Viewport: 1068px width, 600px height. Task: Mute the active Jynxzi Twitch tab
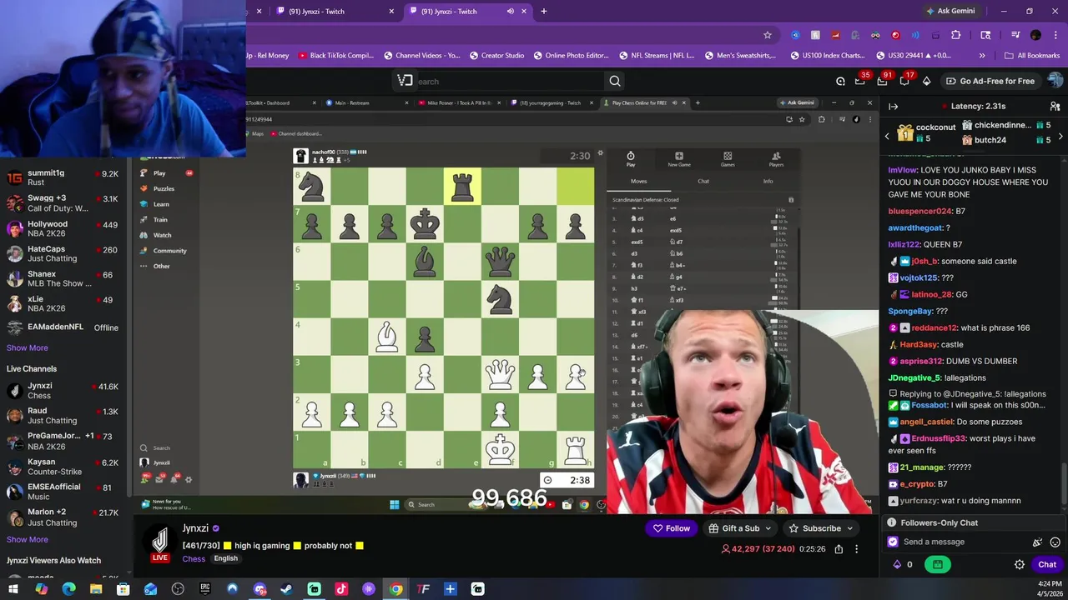(x=511, y=12)
